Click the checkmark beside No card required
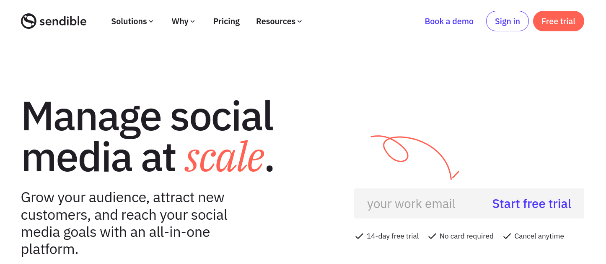606x264 pixels. coord(432,236)
